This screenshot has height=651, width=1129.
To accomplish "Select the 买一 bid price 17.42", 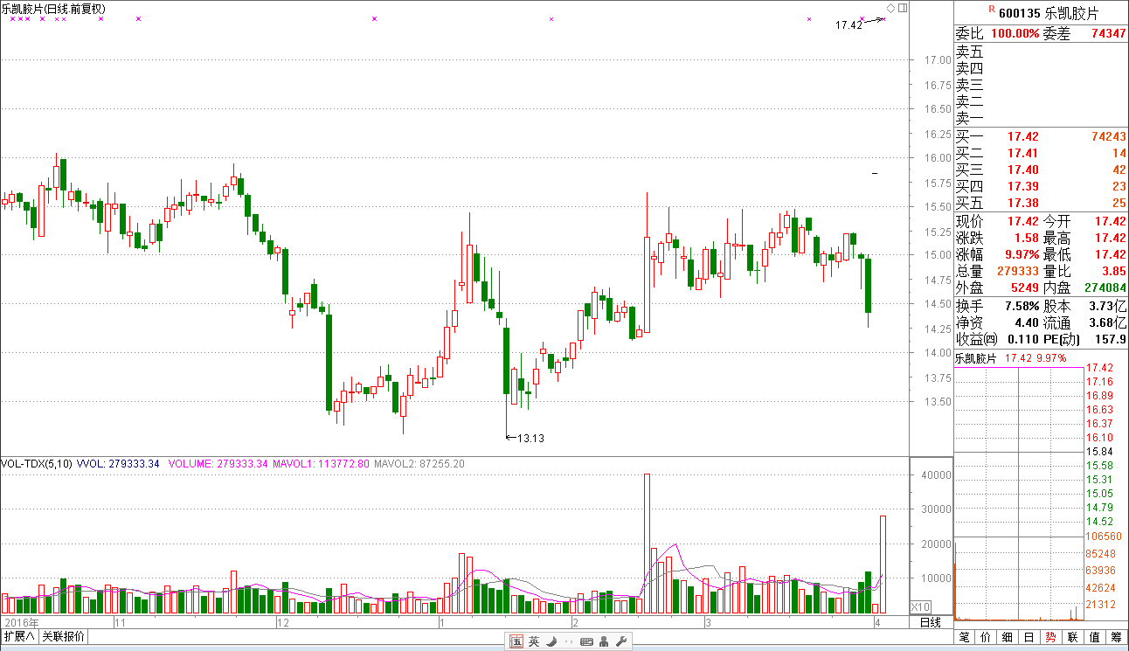I will [1023, 136].
